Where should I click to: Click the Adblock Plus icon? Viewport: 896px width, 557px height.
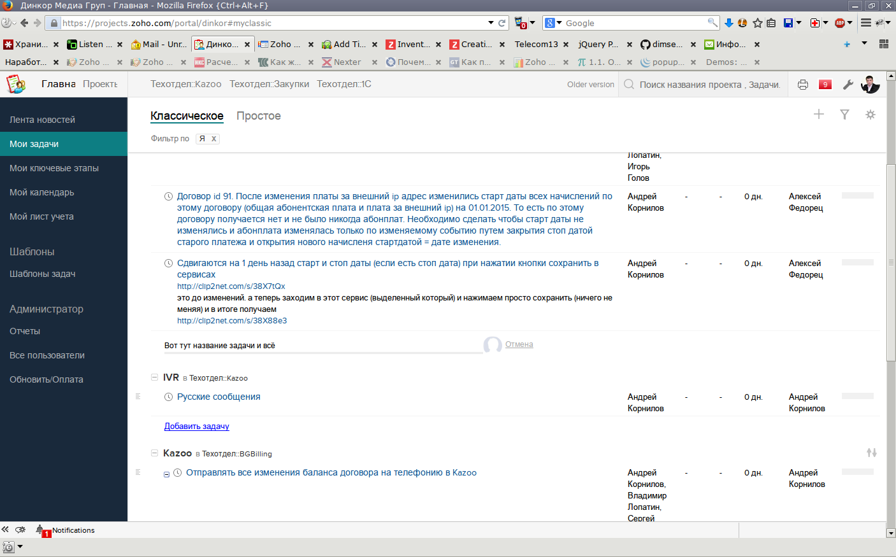tap(840, 23)
